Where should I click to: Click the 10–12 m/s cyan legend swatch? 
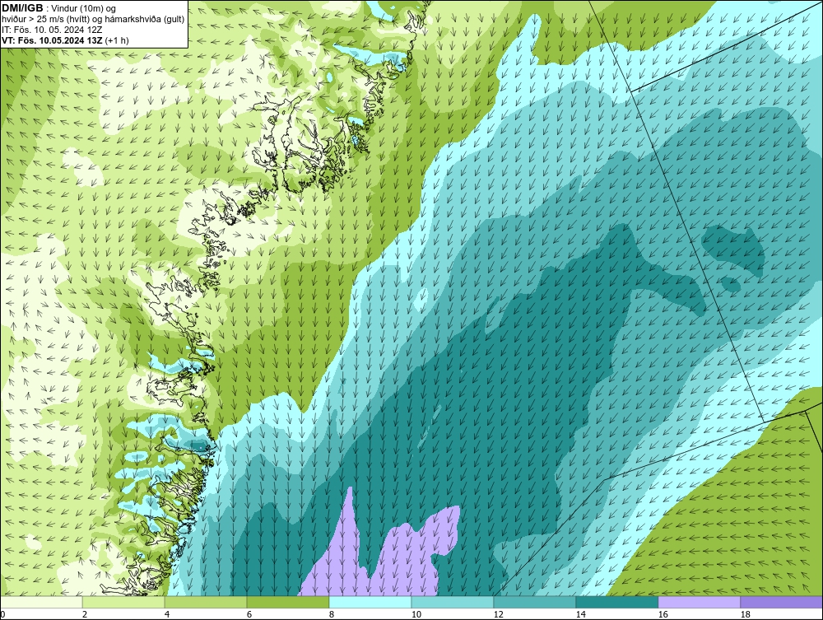(x=453, y=602)
